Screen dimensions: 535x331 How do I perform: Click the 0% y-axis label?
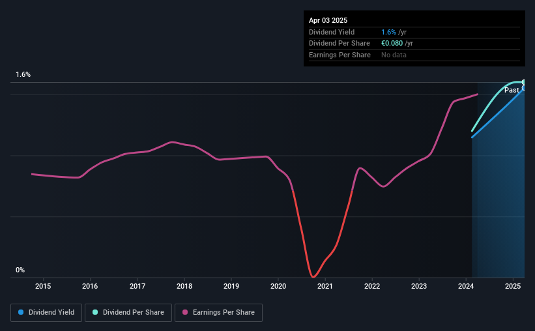tap(20, 270)
